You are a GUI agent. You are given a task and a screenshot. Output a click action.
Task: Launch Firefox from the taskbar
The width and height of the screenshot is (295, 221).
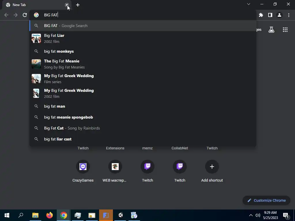pos(50,215)
